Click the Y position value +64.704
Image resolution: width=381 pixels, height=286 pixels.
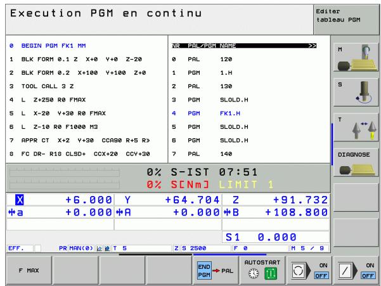point(192,200)
